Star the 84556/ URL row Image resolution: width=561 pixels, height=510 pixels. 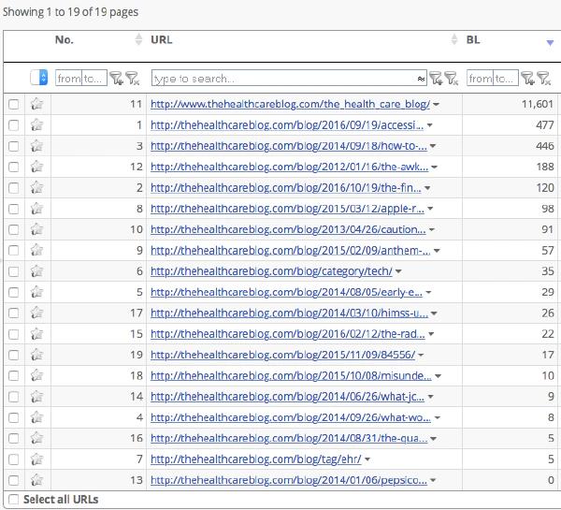point(36,355)
